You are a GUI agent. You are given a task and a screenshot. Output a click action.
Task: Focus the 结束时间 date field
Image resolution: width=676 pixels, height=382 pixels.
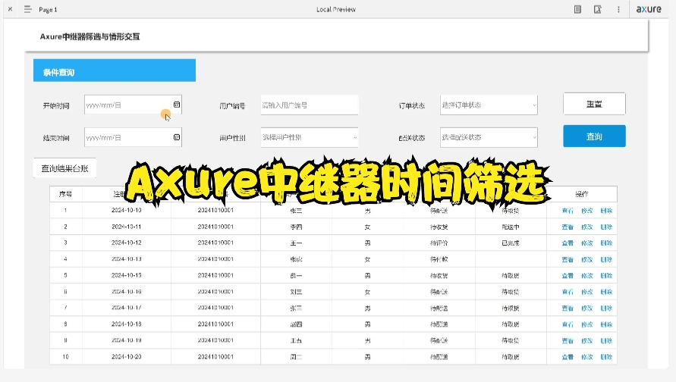pyautogui.click(x=134, y=137)
